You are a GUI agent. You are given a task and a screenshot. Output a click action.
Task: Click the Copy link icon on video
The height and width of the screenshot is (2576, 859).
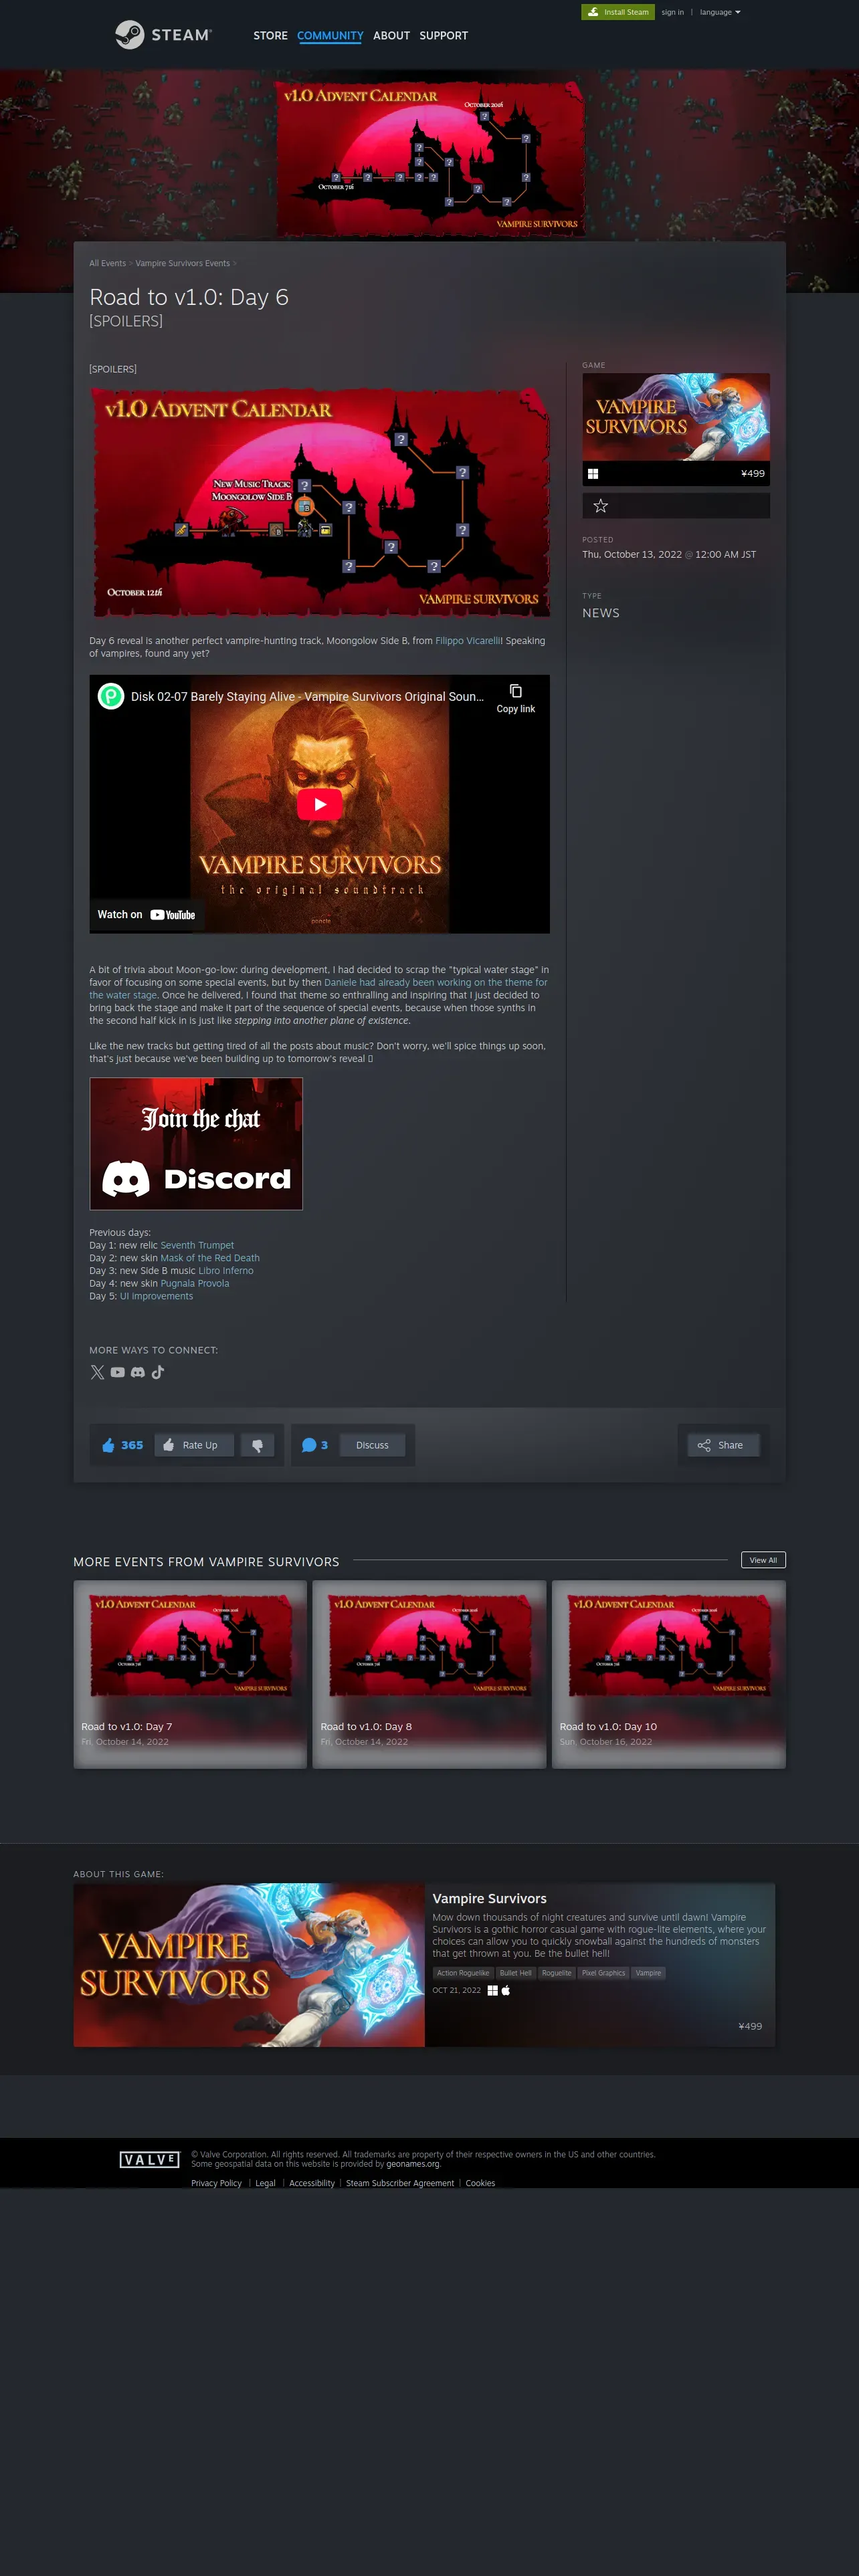516,698
